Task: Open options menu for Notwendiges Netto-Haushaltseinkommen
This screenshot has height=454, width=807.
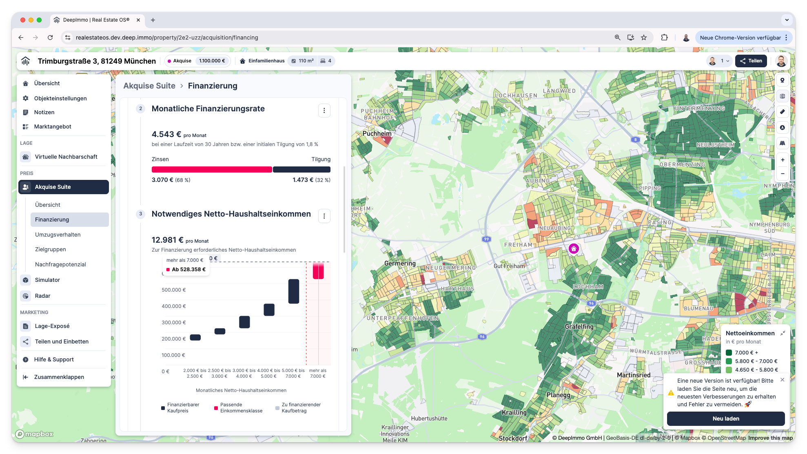Action: (x=324, y=216)
